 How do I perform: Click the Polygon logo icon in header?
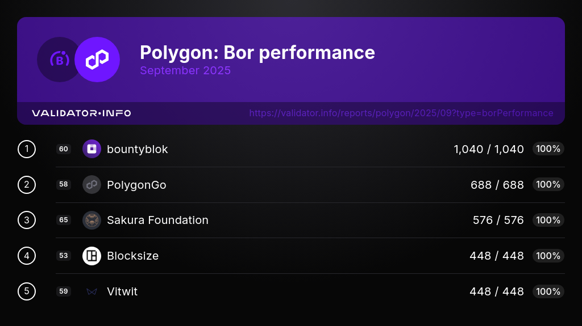pos(97,60)
